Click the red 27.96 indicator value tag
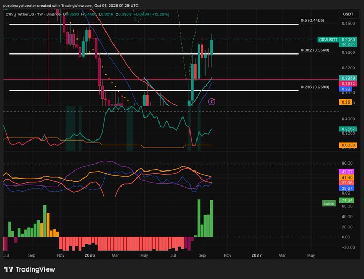 pos(347,183)
